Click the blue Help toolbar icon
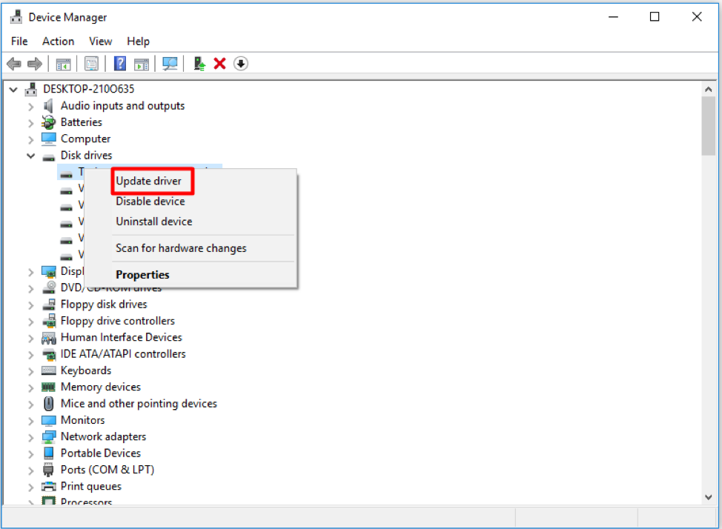The width and height of the screenshot is (722, 529). pos(120,64)
